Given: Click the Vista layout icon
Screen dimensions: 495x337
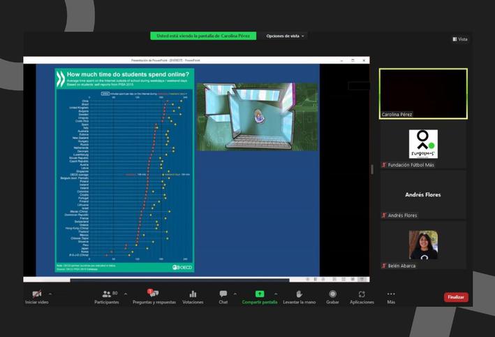Looking at the screenshot, I should (x=460, y=39).
